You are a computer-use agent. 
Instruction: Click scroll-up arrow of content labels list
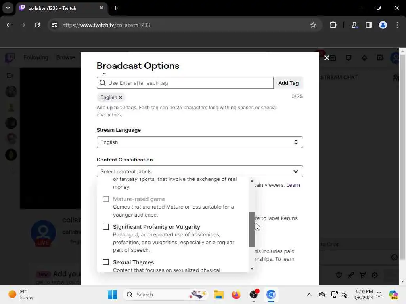pyautogui.click(x=252, y=181)
